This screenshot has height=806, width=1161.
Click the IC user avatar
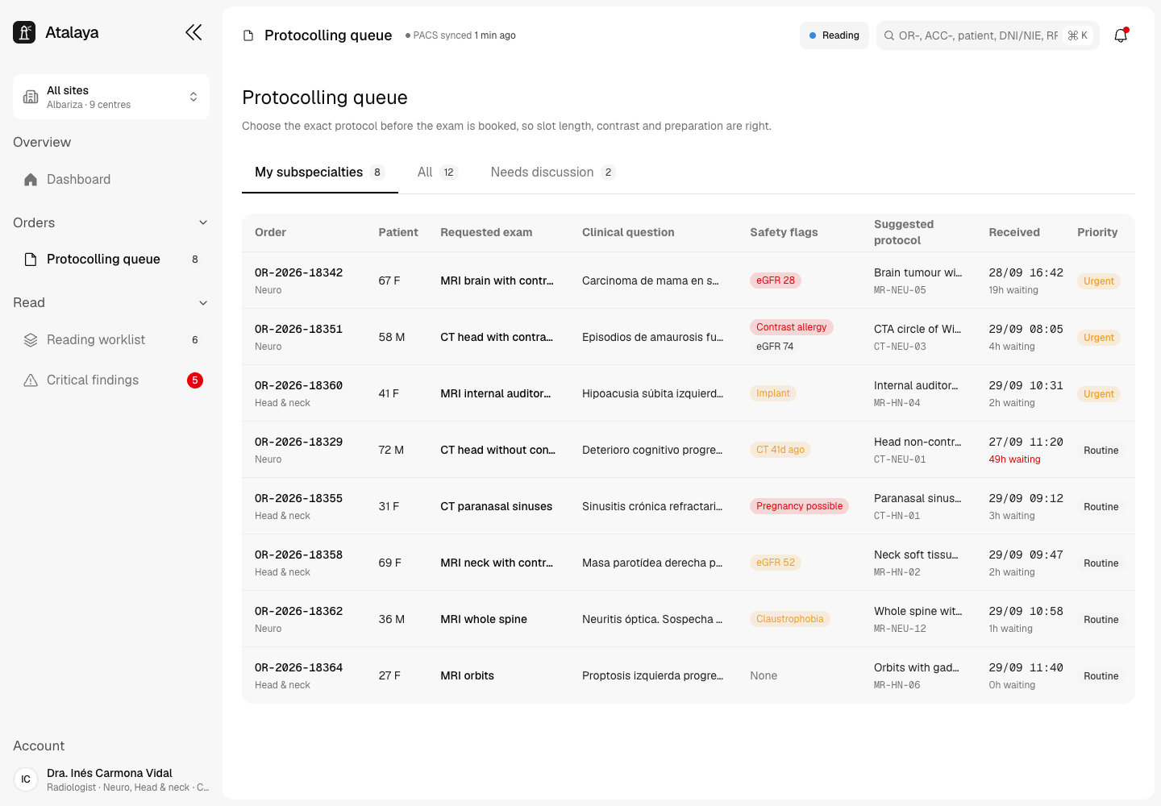click(x=26, y=779)
